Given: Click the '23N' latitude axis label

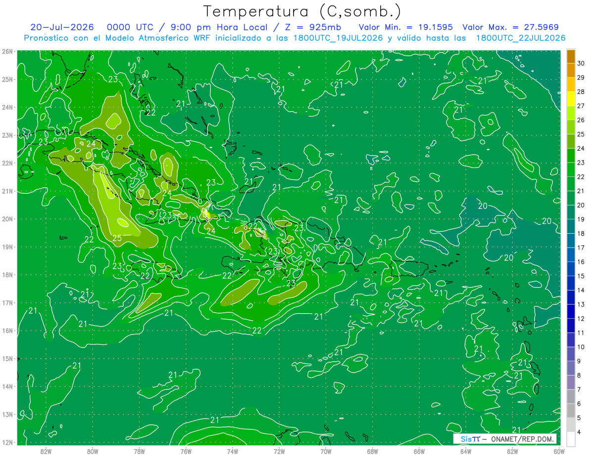Looking at the screenshot, I should click(x=7, y=135).
